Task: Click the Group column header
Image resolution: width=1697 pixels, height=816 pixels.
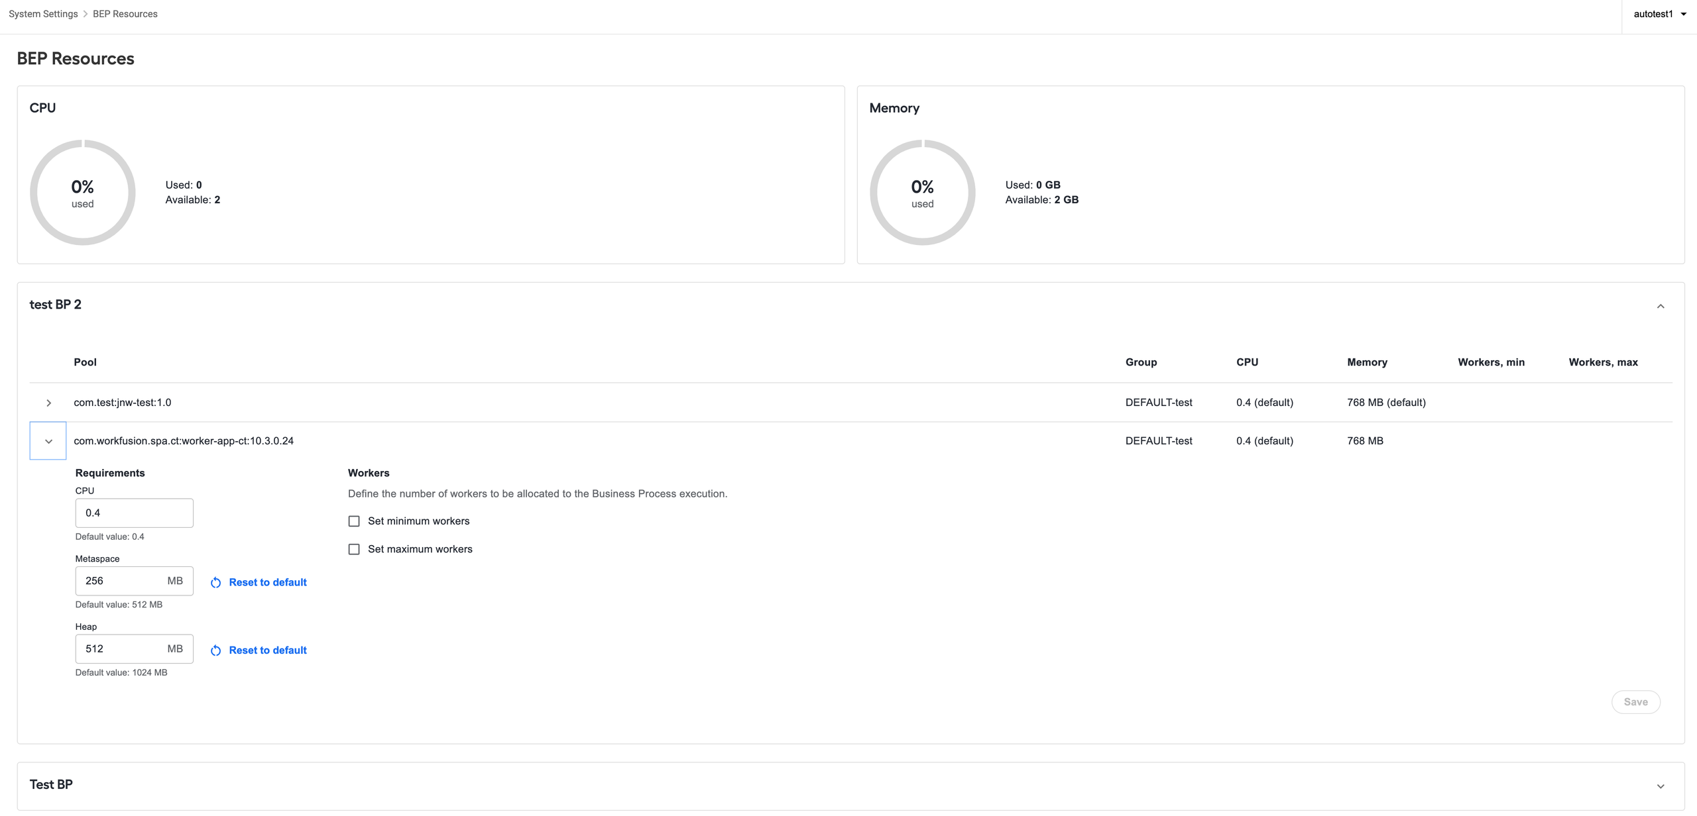Action: tap(1141, 362)
